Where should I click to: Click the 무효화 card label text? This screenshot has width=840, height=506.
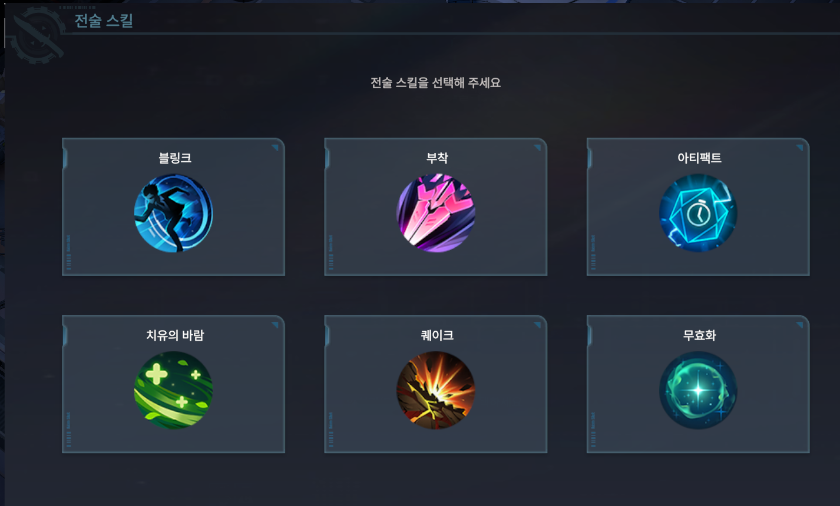click(x=699, y=335)
